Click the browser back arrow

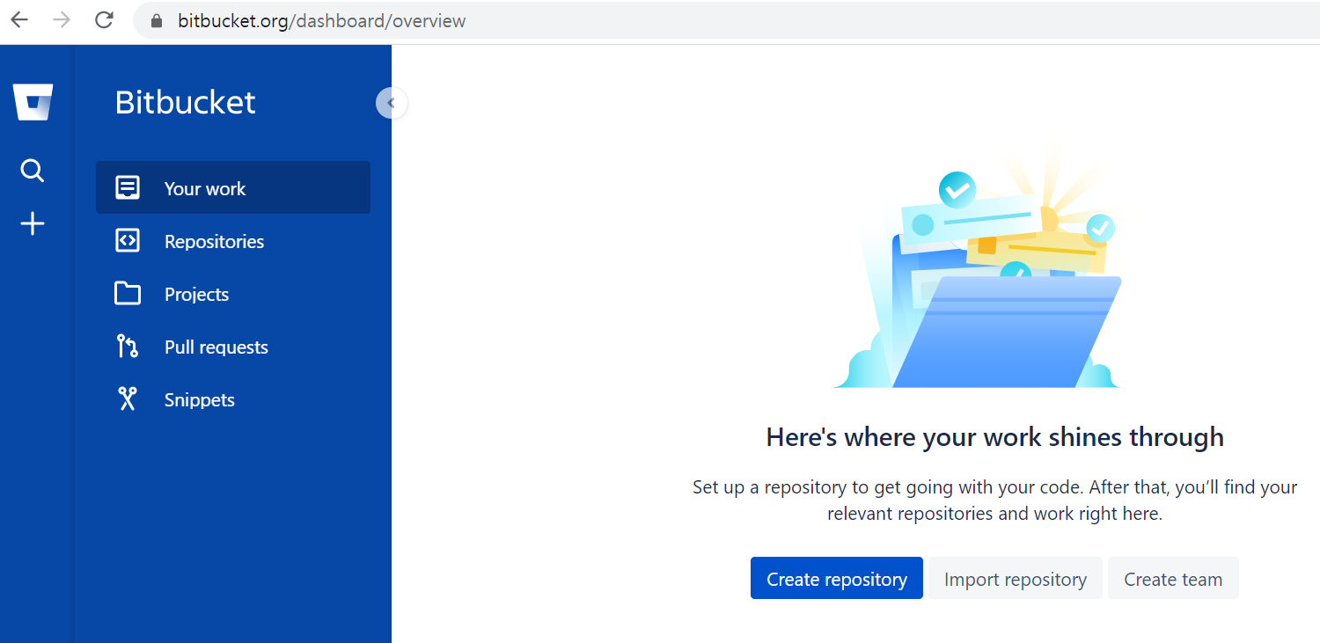pos(19,20)
